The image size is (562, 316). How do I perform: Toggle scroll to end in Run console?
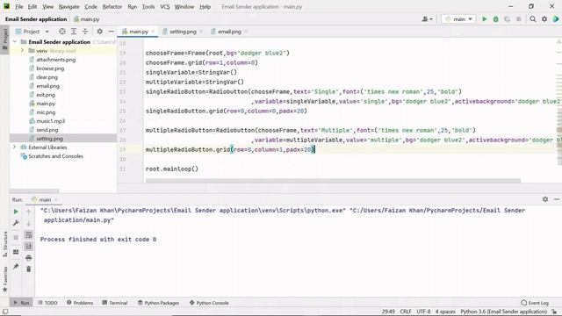click(29, 246)
